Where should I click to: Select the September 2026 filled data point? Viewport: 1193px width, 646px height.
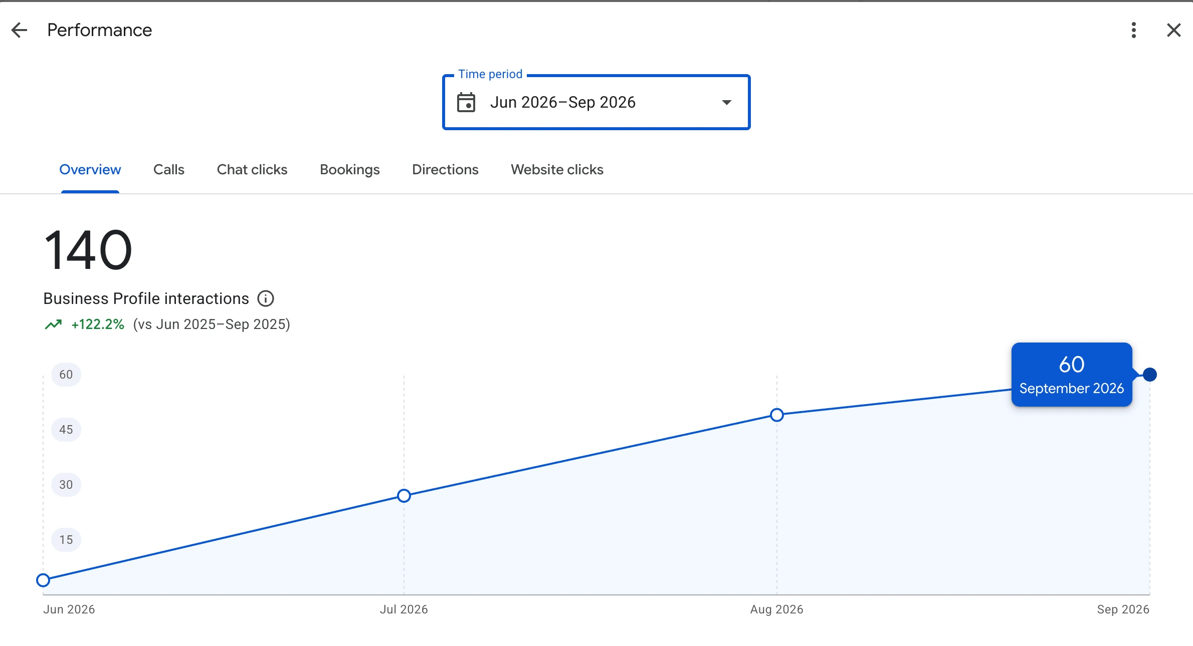1150,375
